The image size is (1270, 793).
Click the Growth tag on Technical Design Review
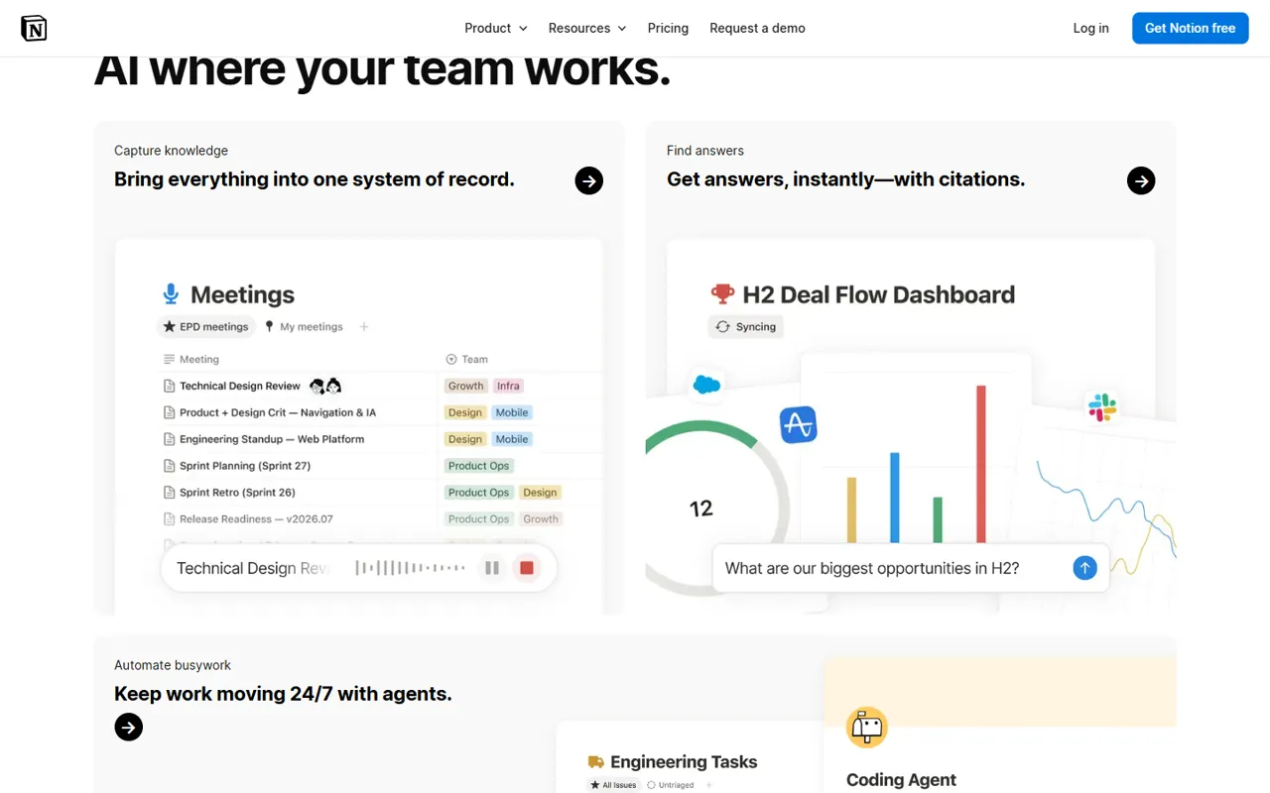click(x=466, y=386)
